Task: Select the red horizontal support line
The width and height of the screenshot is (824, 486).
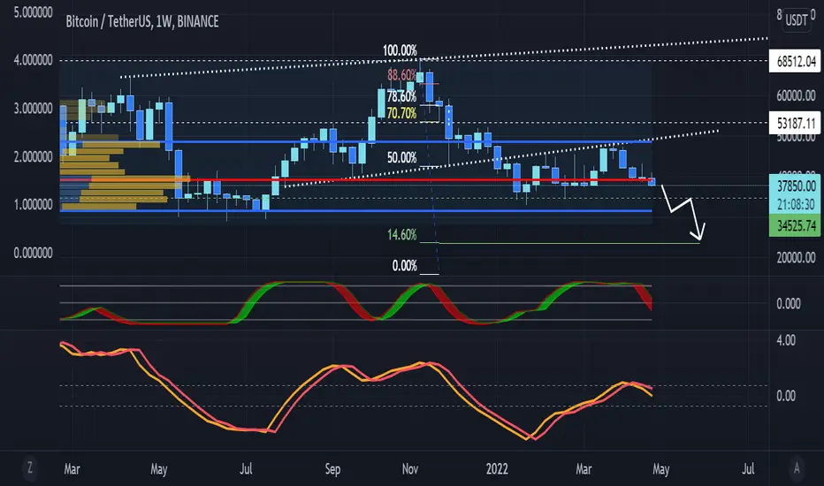Action: [356, 180]
